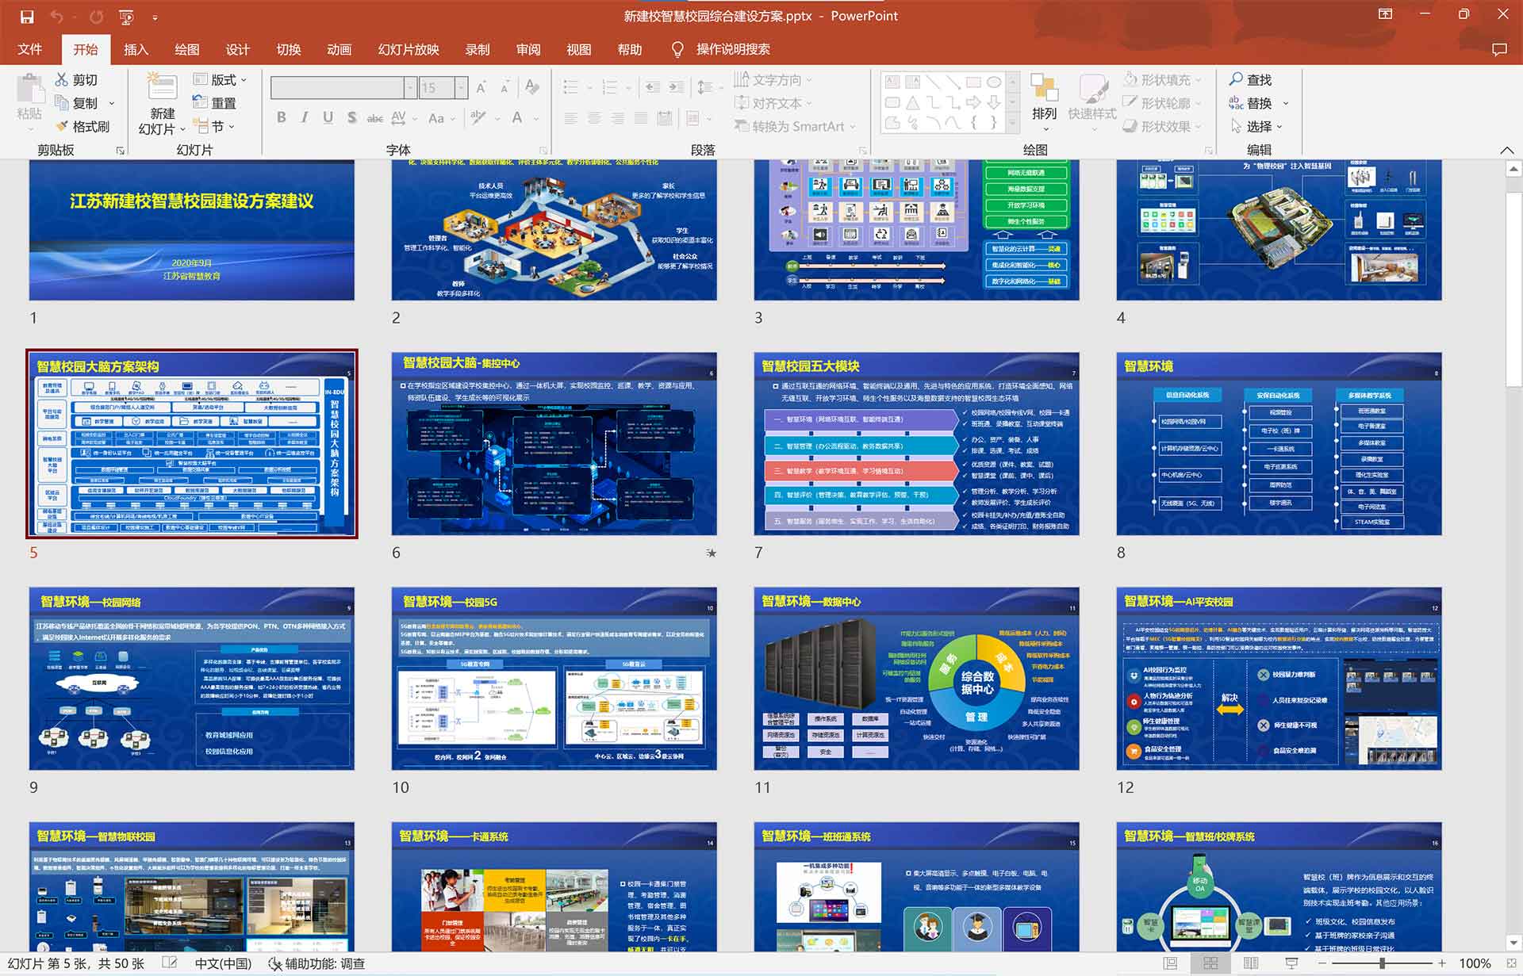The width and height of the screenshot is (1523, 976).
Task: Toggle 辅助功能 accessibility check in status bar
Action: click(x=316, y=963)
